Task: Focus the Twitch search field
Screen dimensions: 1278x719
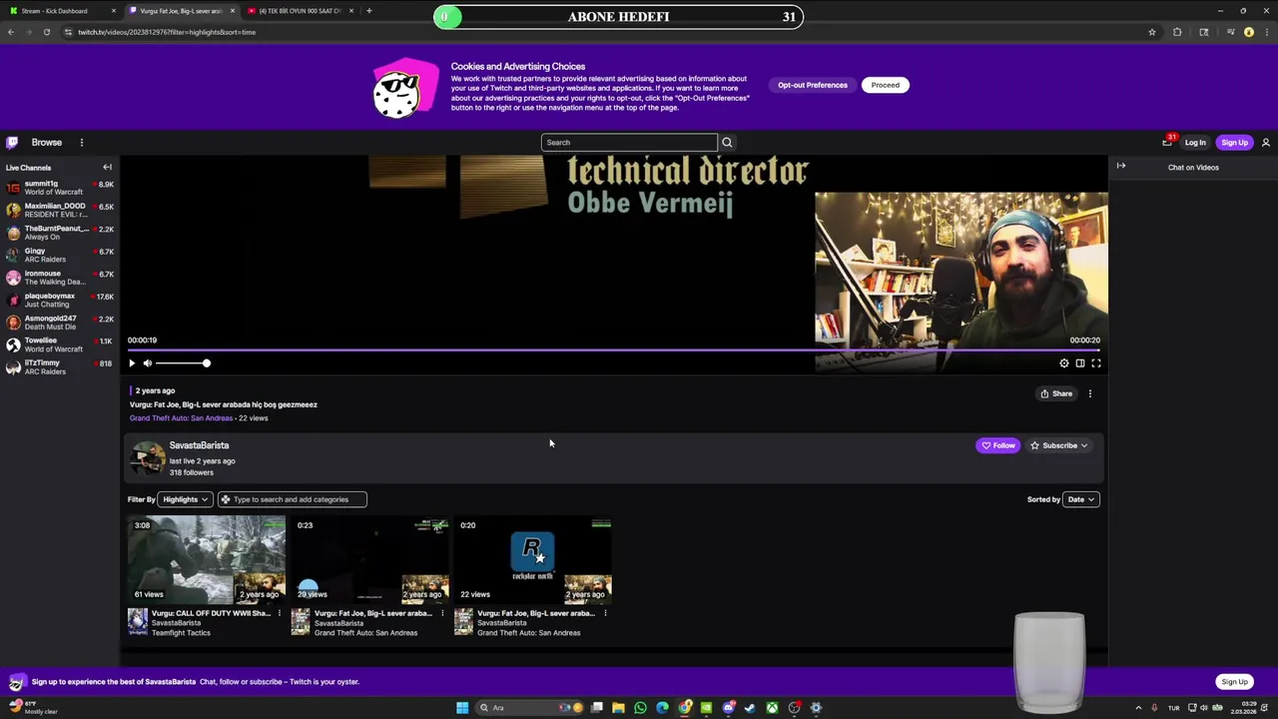Action: click(629, 143)
